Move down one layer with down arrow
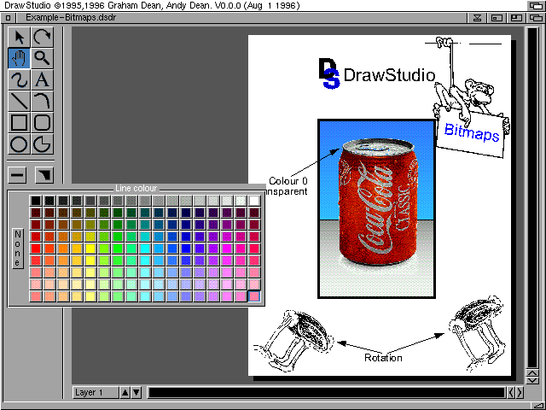Viewport: 546px width, 410px height. point(136,393)
